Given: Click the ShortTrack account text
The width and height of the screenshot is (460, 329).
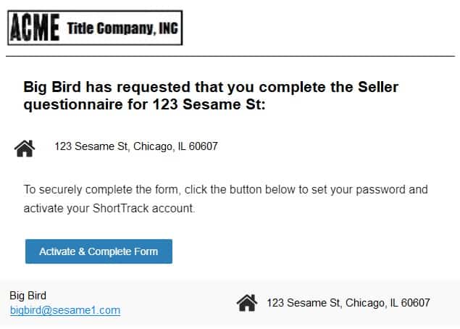Looking at the screenshot, I should pyautogui.click(x=143, y=209).
